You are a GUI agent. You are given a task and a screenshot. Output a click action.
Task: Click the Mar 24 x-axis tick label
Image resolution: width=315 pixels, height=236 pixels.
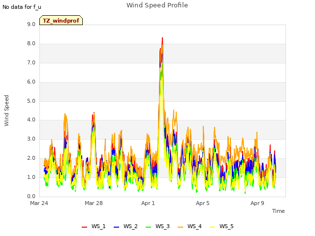click(x=39, y=203)
